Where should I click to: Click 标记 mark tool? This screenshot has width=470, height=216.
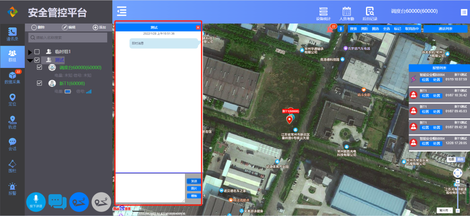(397, 29)
